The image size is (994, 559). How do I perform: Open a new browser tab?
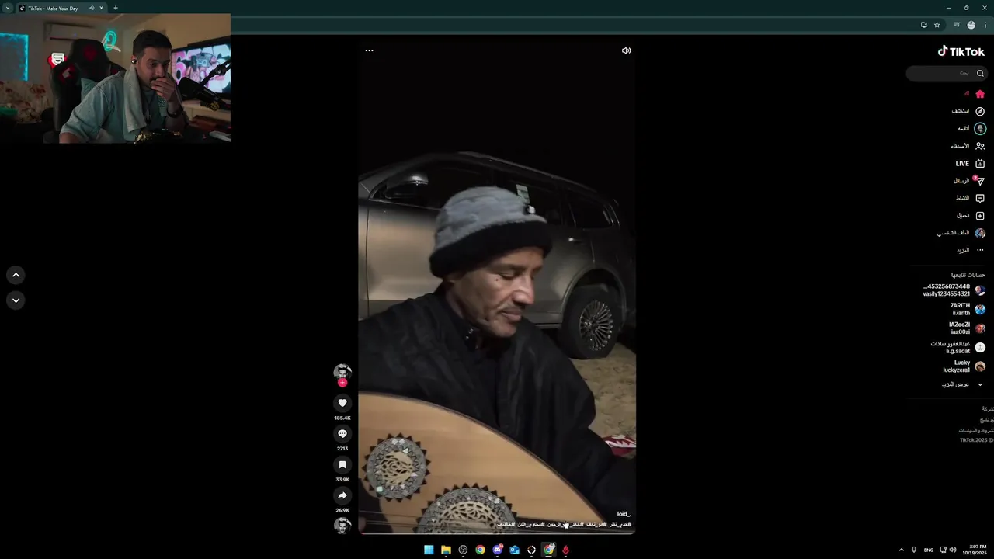tap(116, 8)
